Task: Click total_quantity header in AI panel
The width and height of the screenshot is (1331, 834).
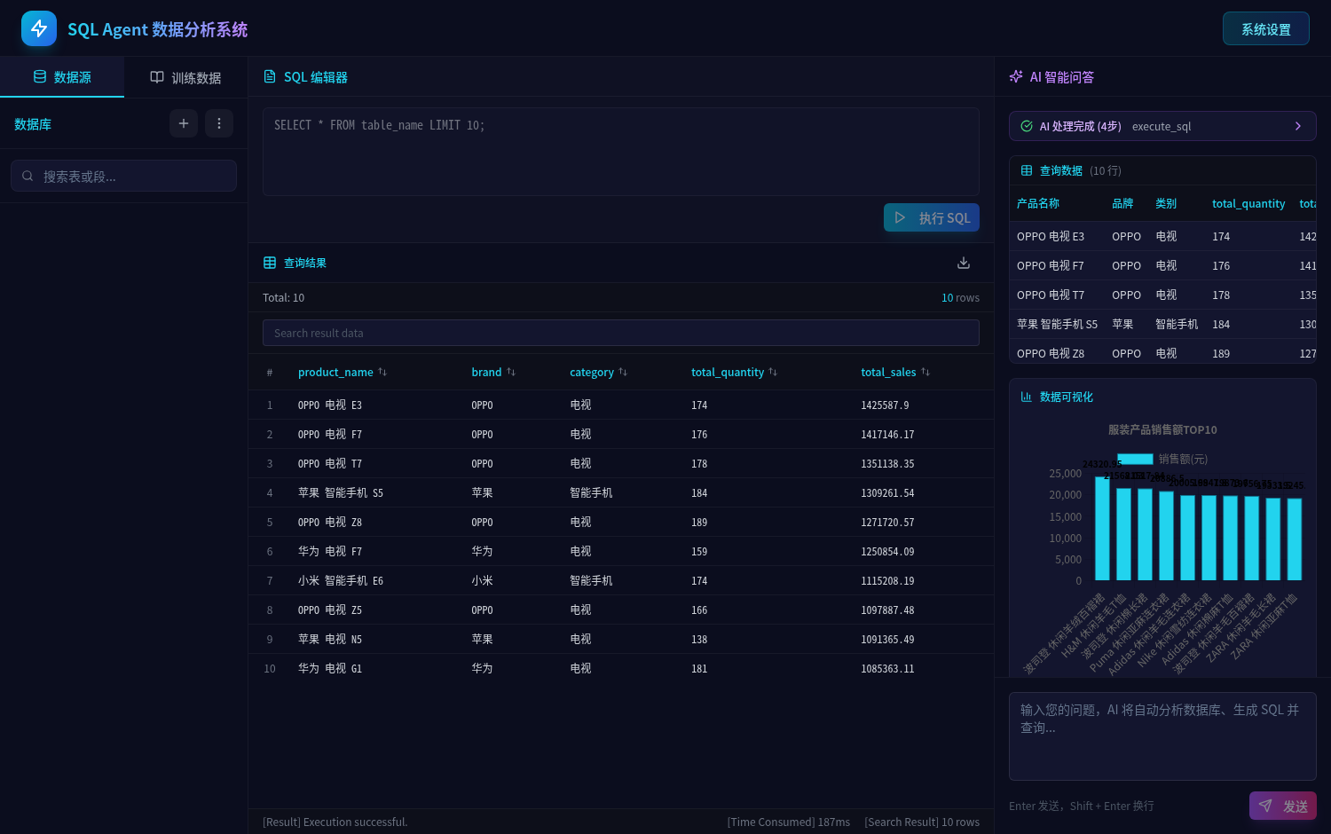Action: (x=1248, y=203)
